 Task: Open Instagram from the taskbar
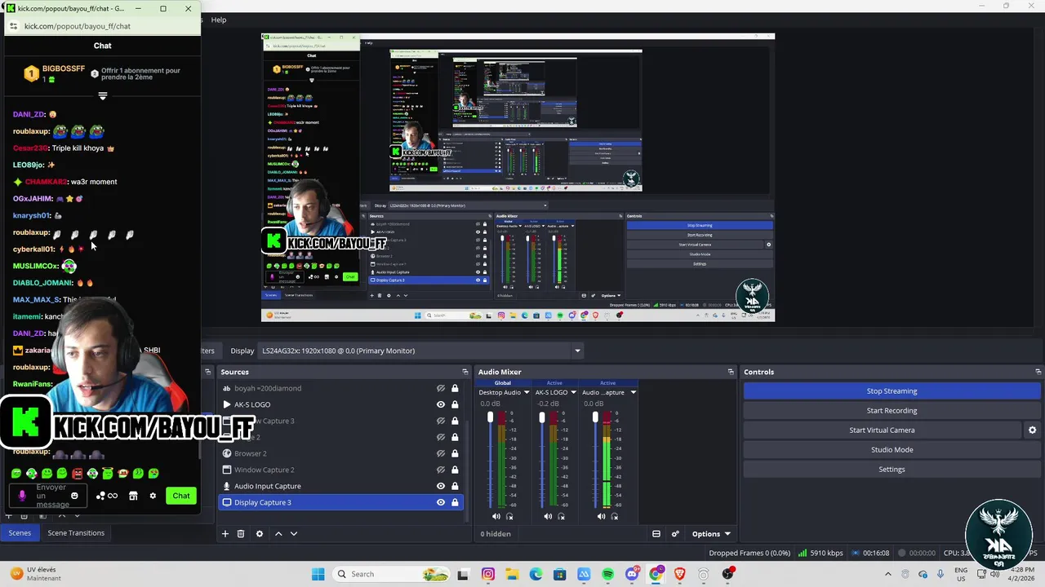(488, 574)
